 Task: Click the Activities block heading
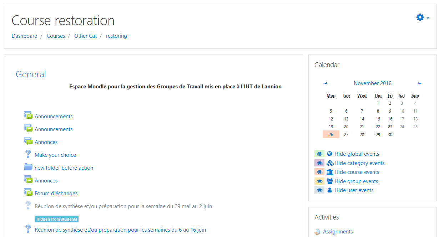click(327, 217)
